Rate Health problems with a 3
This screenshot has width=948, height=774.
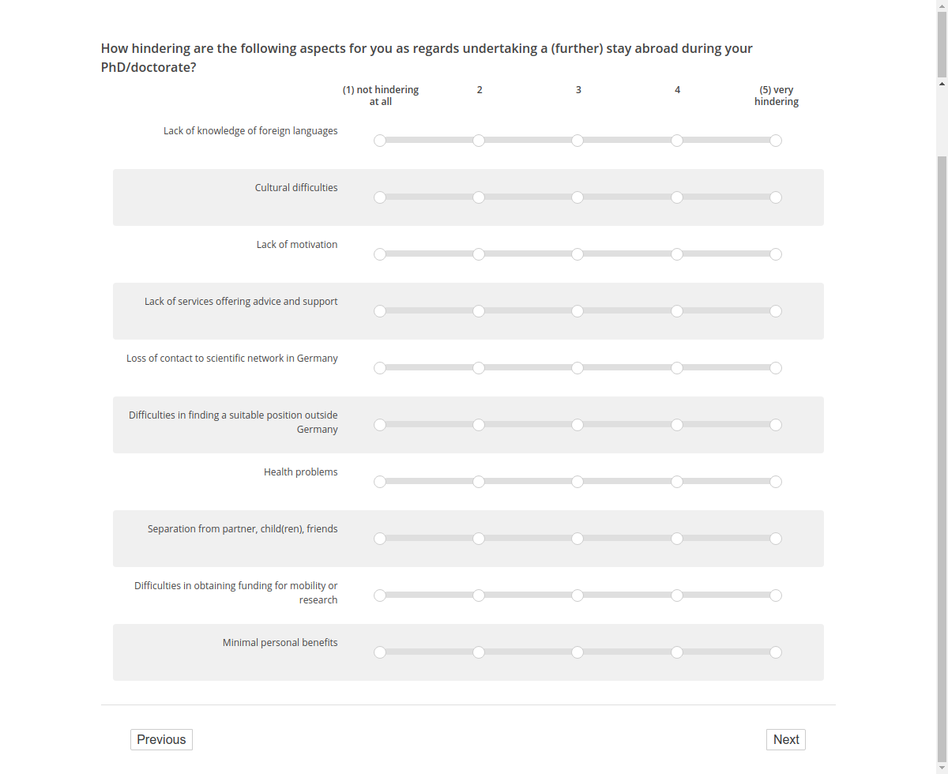click(577, 481)
